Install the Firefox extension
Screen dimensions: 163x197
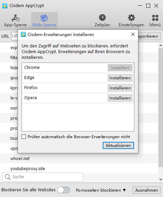point(120,88)
